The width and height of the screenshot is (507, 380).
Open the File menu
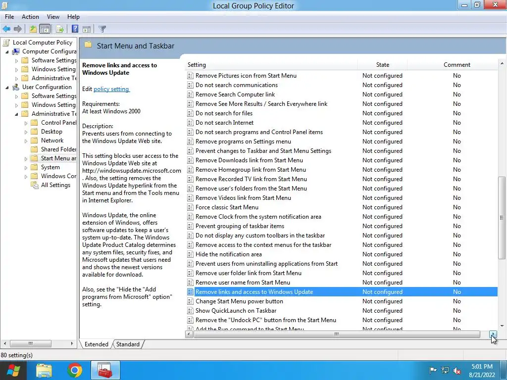click(x=9, y=17)
